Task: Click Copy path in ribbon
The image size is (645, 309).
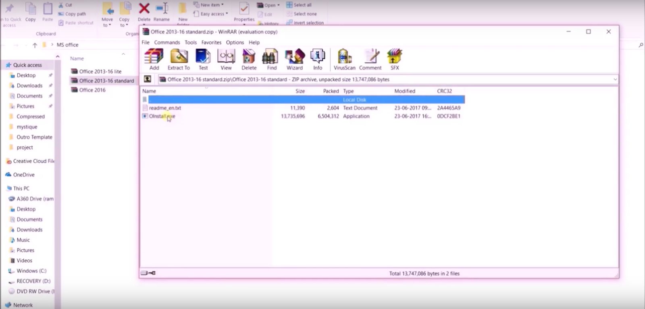Action: [x=72, y=14]
